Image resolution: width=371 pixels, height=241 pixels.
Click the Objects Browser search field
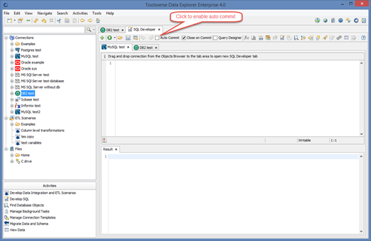coord(44,30)
